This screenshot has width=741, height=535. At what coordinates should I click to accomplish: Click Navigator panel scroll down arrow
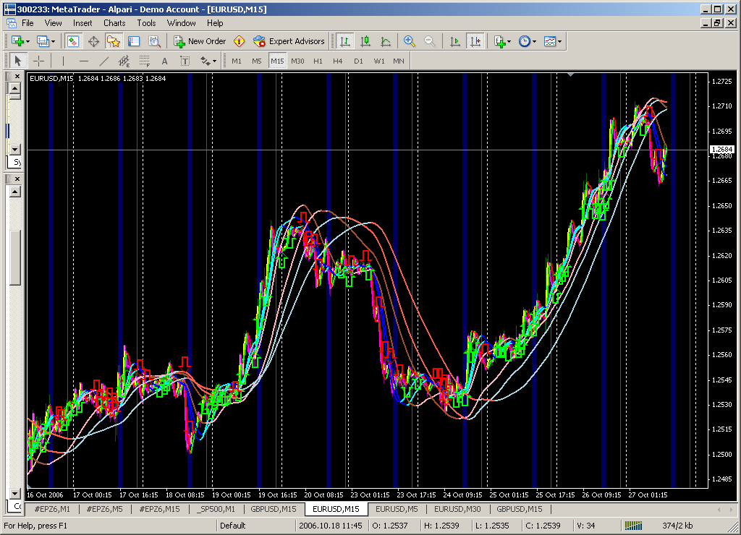point(15,494)
